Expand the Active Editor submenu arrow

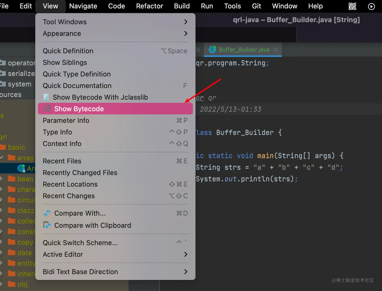[x=186, y=254]
